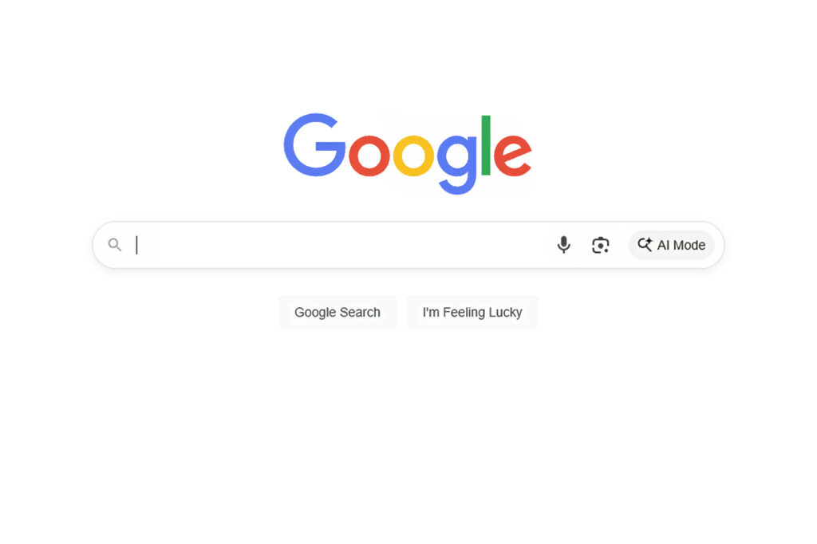Click I'm Feeling Lucky
817x544 pixels.
472,312
